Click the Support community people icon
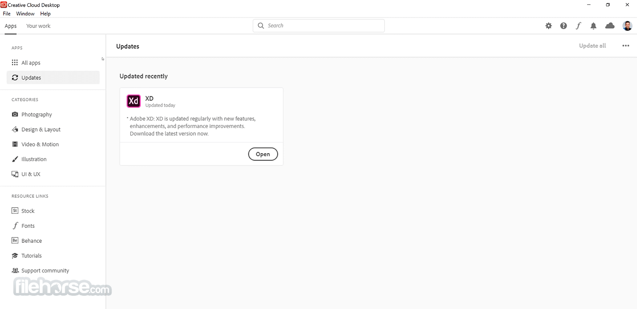637x309 pixels. coord(15,271)
